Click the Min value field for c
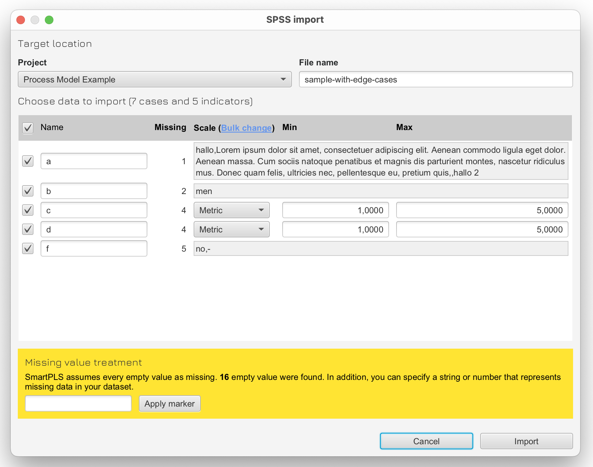This screenshot has height=467, width=593. 335,210
